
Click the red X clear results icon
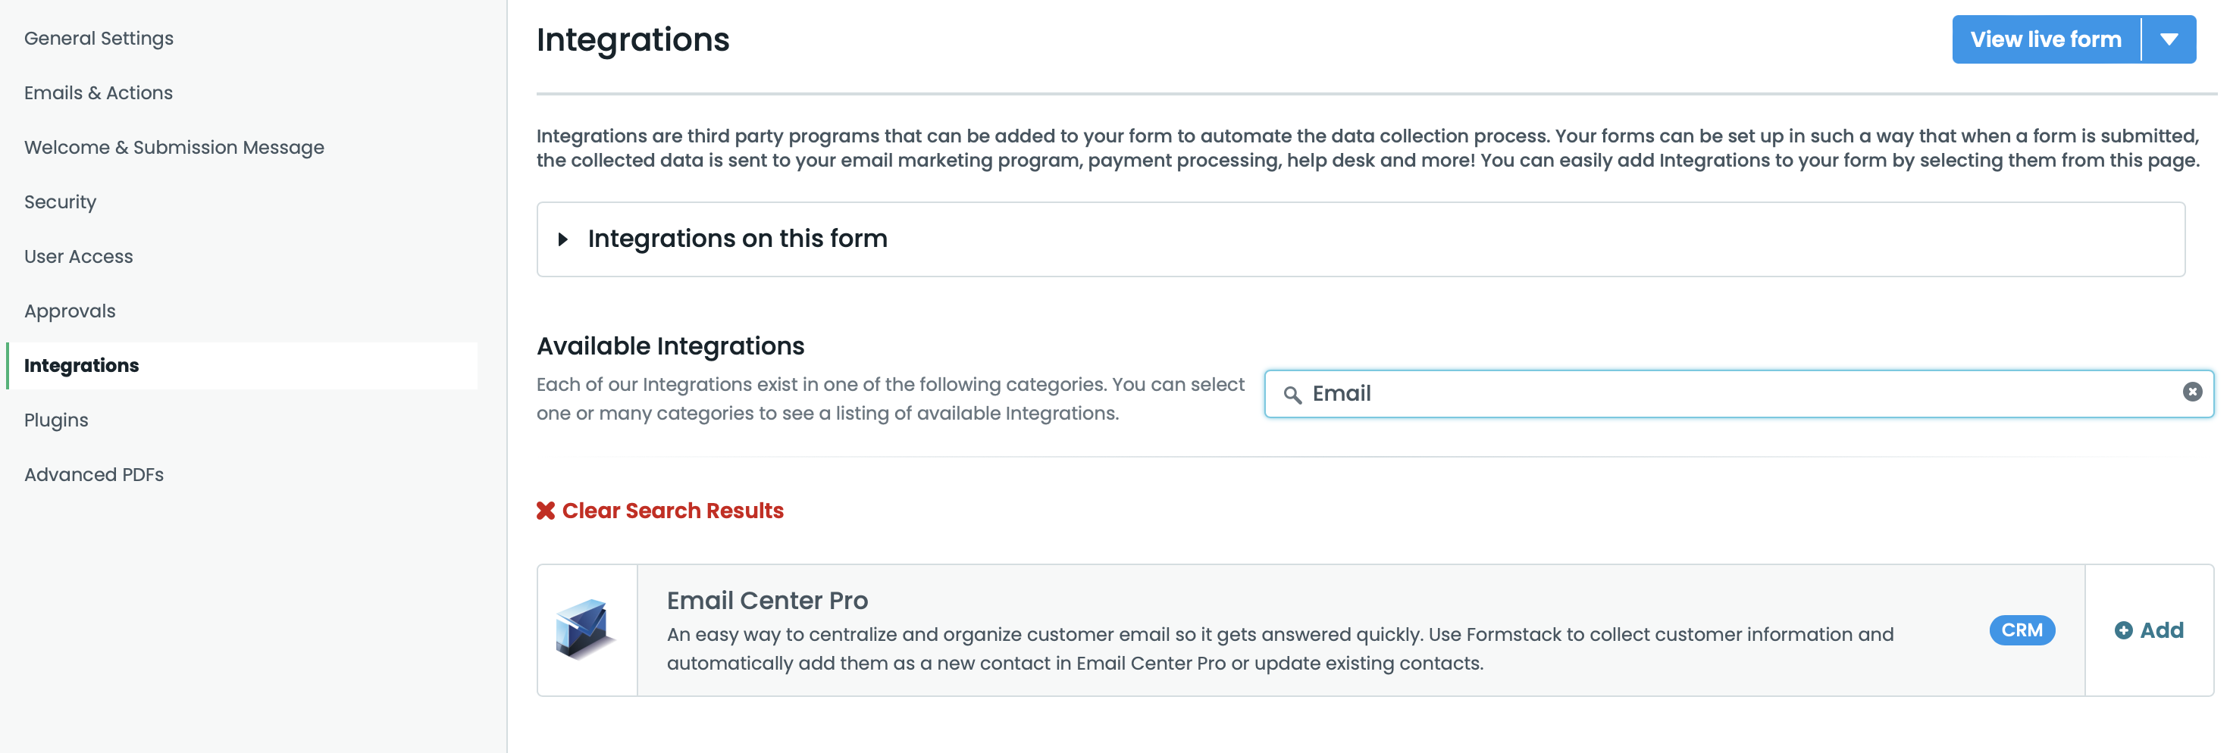(546, 511)
